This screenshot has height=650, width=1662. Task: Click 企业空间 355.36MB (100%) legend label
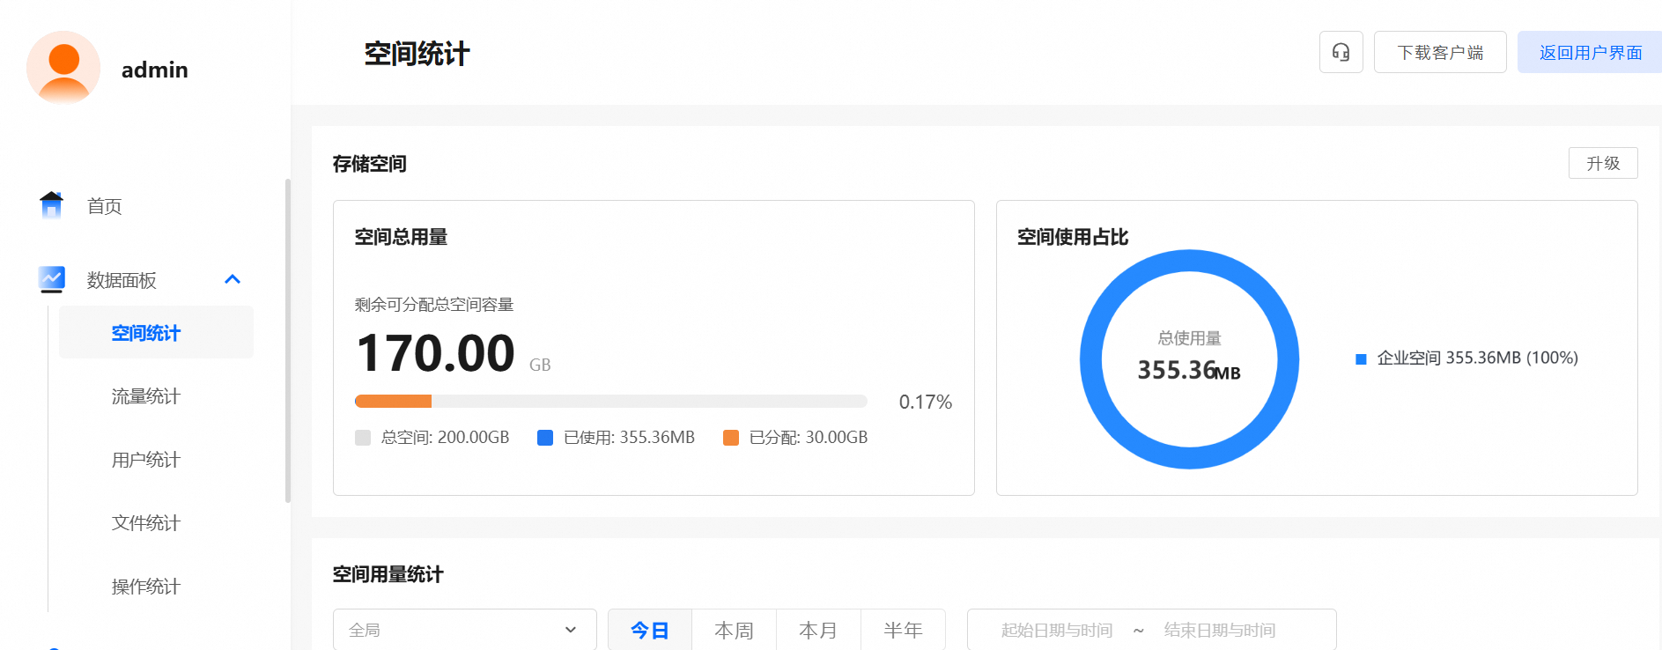[x=1477, y=358]
